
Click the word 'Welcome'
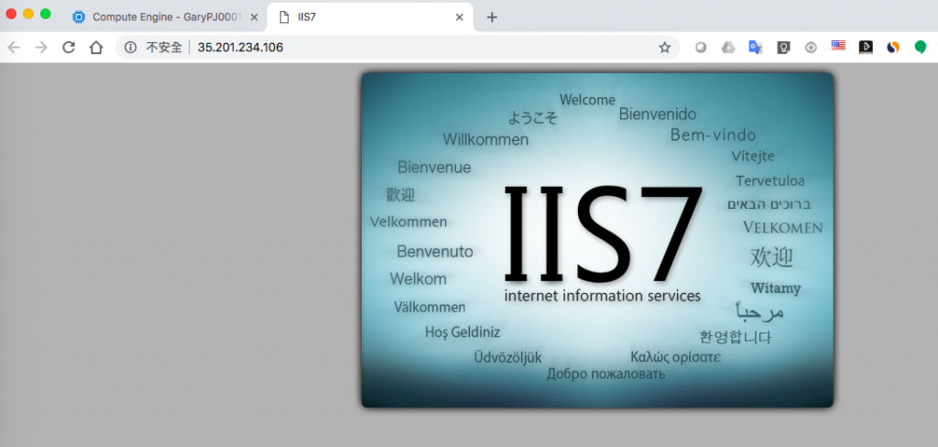click(587, 100)
